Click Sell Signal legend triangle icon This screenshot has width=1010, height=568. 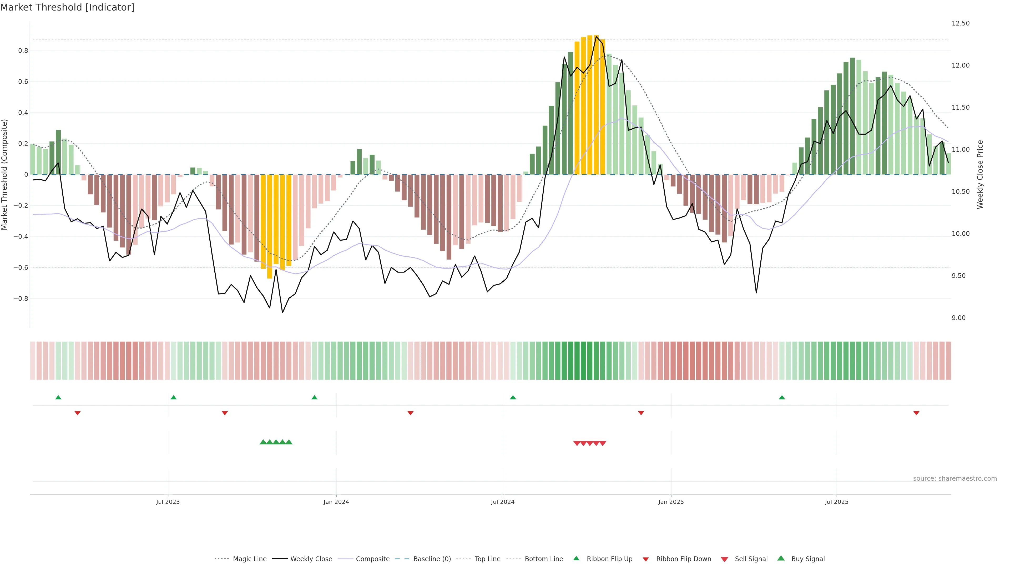point(725,559)
